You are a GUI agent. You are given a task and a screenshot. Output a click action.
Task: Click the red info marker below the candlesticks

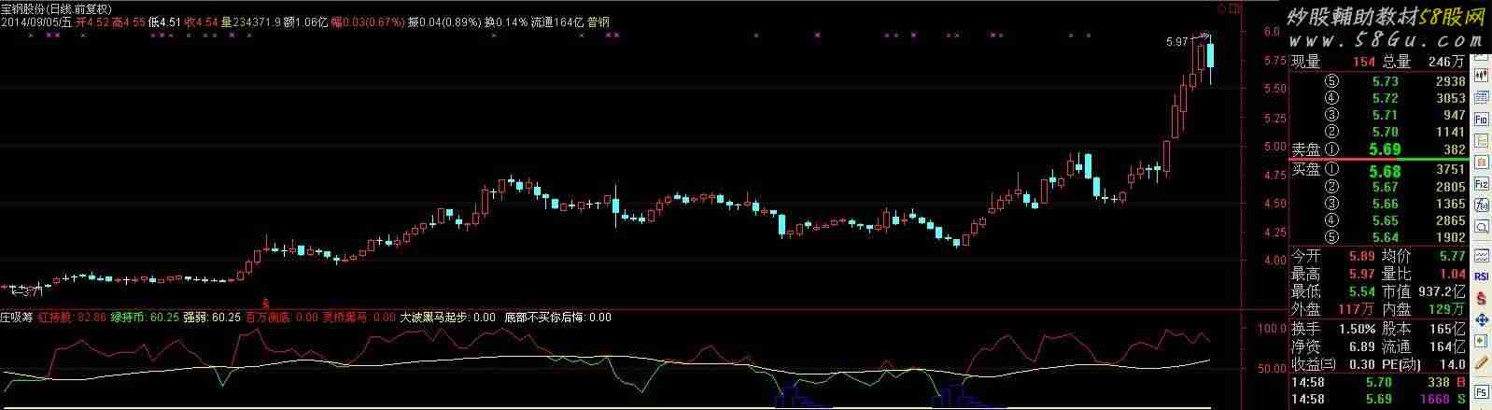click(x=265, y=303)
